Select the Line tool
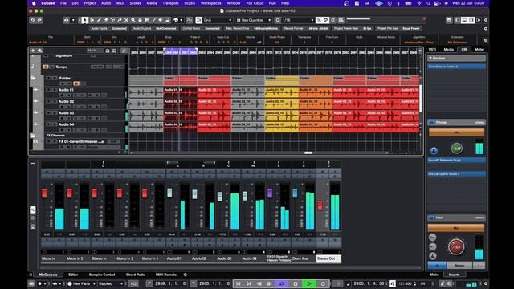Viewport: 514px width, 289px height. point(153,20)
